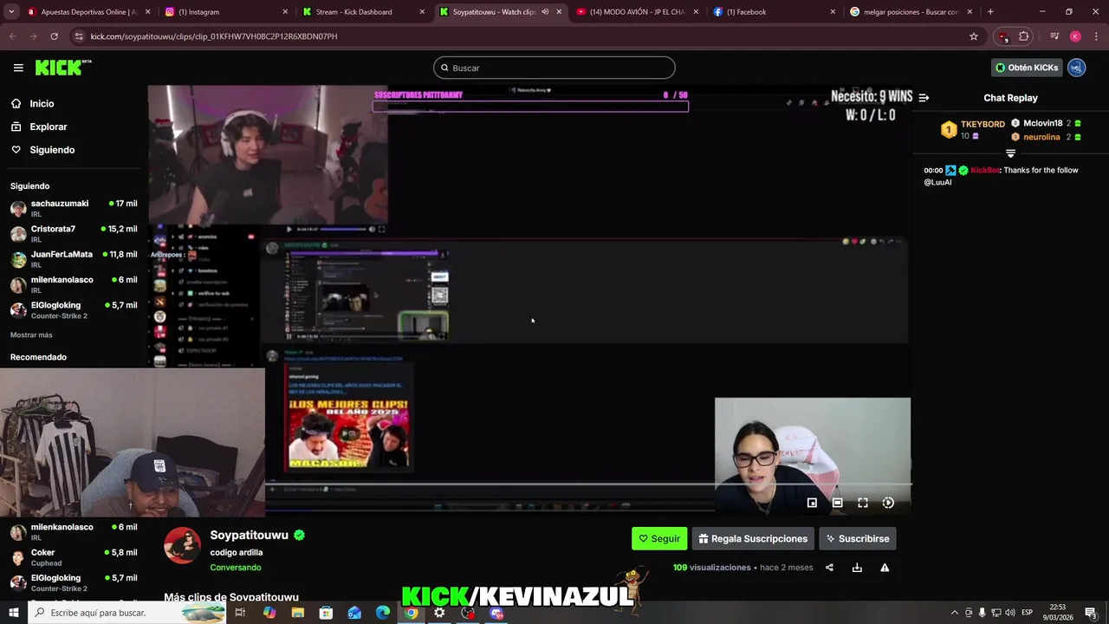
Task: Select TKEYBORD in the leaderboard
Action: tap(983, 124)
